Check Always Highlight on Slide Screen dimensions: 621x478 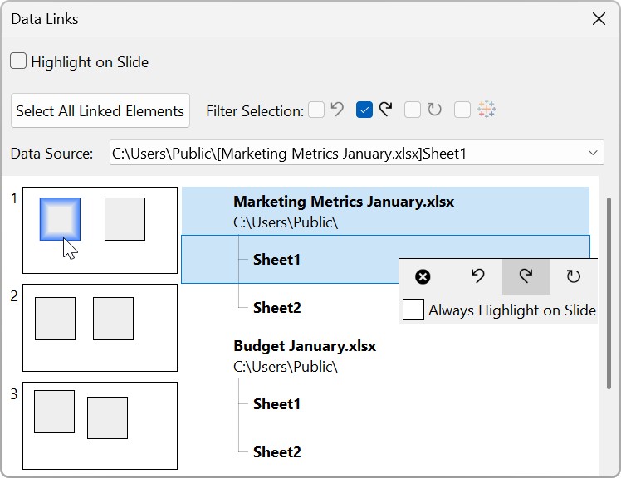pyautogui.click(x=413, y=310)
